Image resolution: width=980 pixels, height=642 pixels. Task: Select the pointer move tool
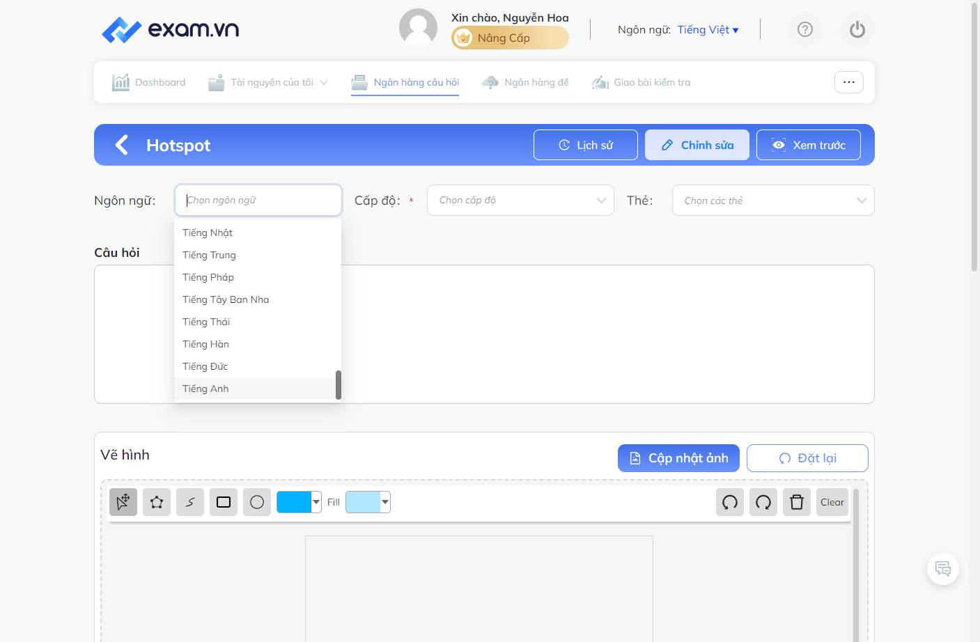click(123, 502)
